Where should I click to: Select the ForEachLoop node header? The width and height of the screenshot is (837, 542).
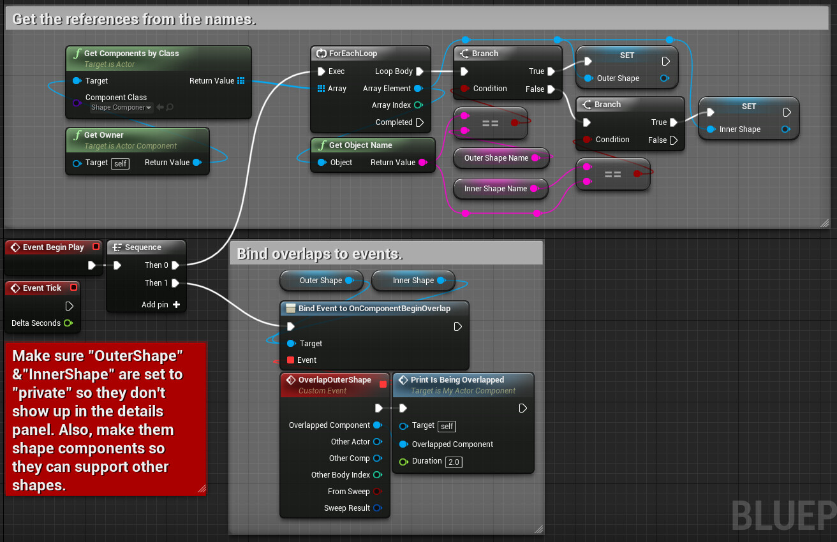click(x=371, y=54)
